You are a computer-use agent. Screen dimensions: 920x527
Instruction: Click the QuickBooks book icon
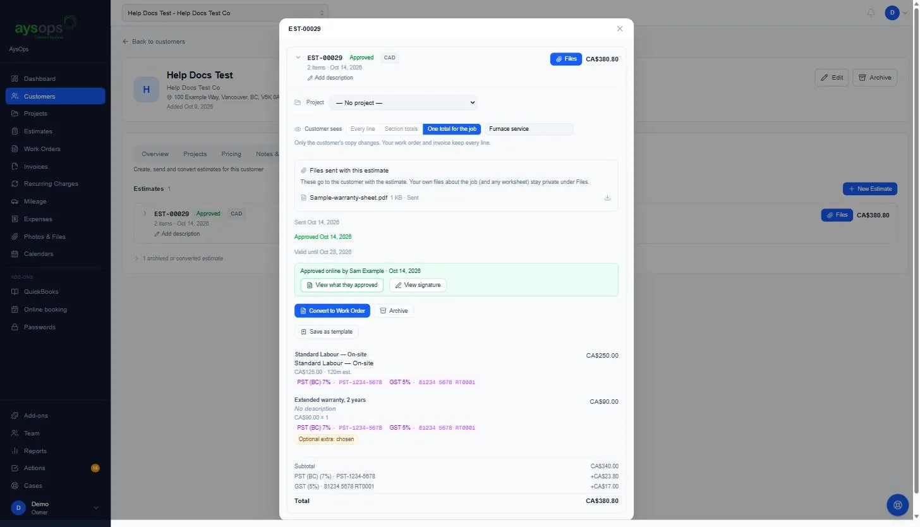[15, 292]
